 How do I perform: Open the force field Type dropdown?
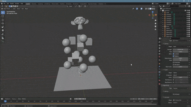pos(181,41)
